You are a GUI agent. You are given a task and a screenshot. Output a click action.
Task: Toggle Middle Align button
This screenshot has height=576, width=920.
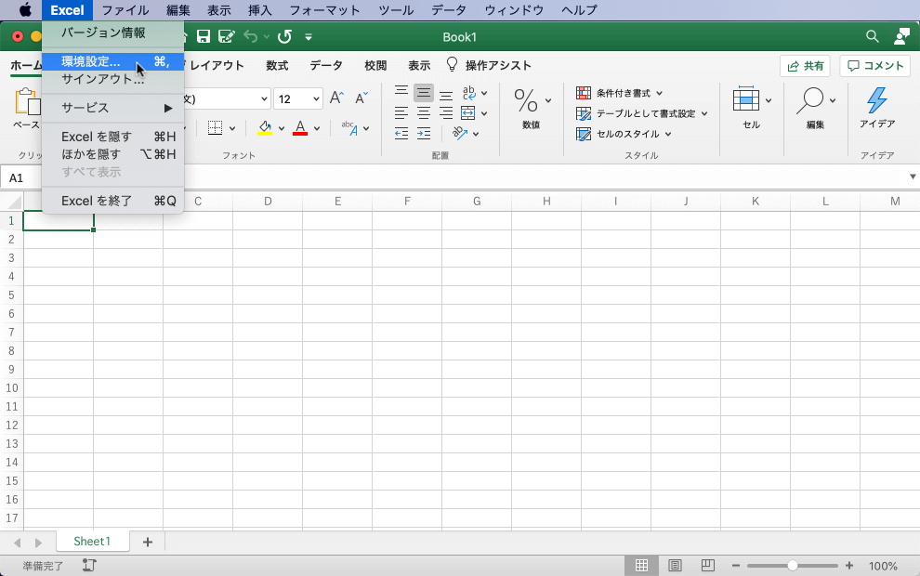tap(424, 93)
